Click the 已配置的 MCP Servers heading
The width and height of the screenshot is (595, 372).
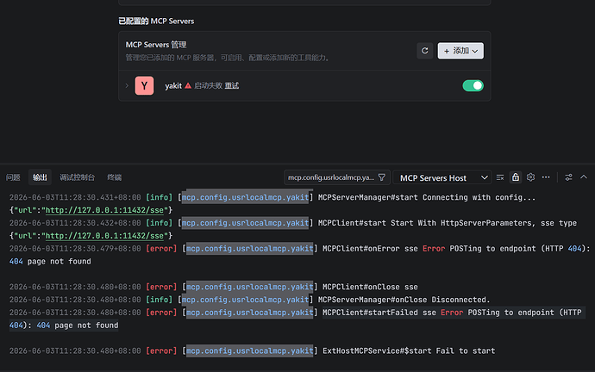point(156,22)
